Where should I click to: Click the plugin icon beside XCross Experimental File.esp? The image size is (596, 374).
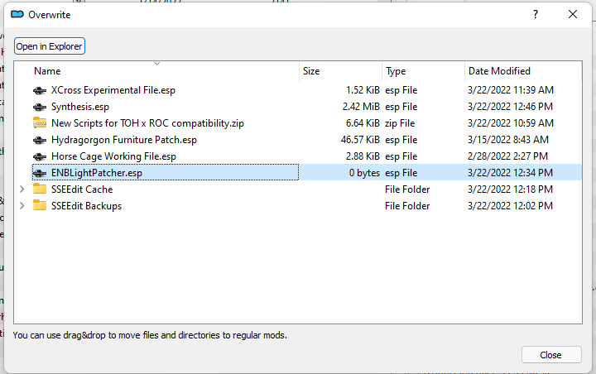click(40, 90)
